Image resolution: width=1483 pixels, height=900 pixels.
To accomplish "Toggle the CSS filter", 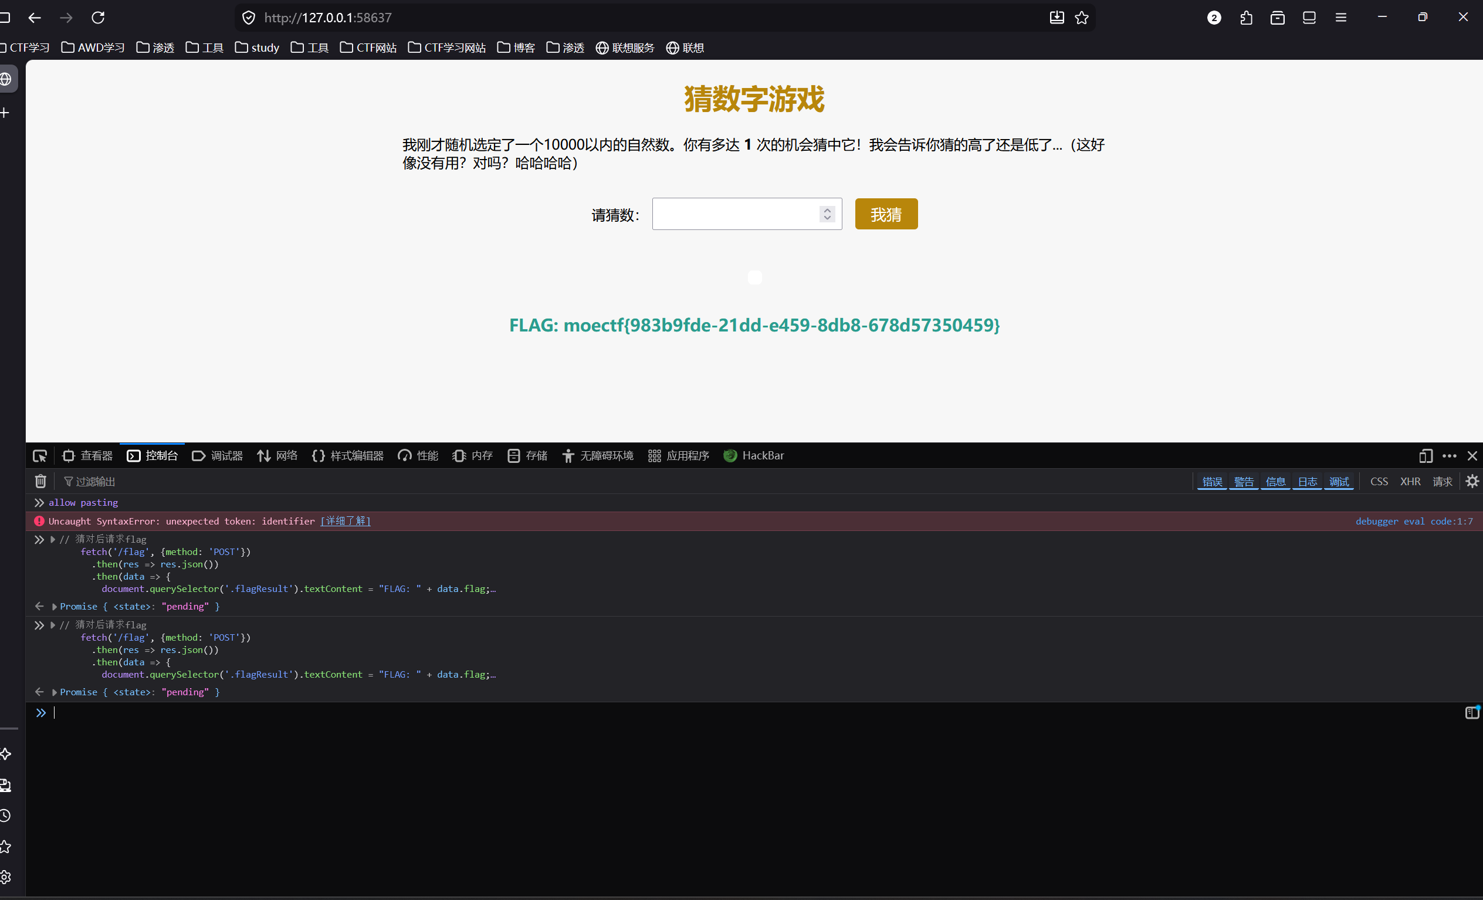I will [x=1379, y=482].
